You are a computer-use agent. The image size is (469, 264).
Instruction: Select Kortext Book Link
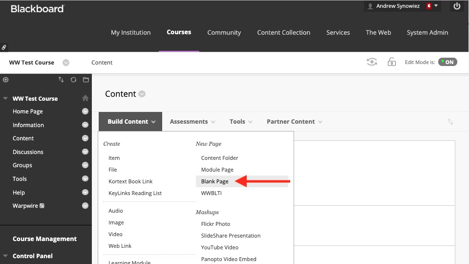(x=130, y=181)
